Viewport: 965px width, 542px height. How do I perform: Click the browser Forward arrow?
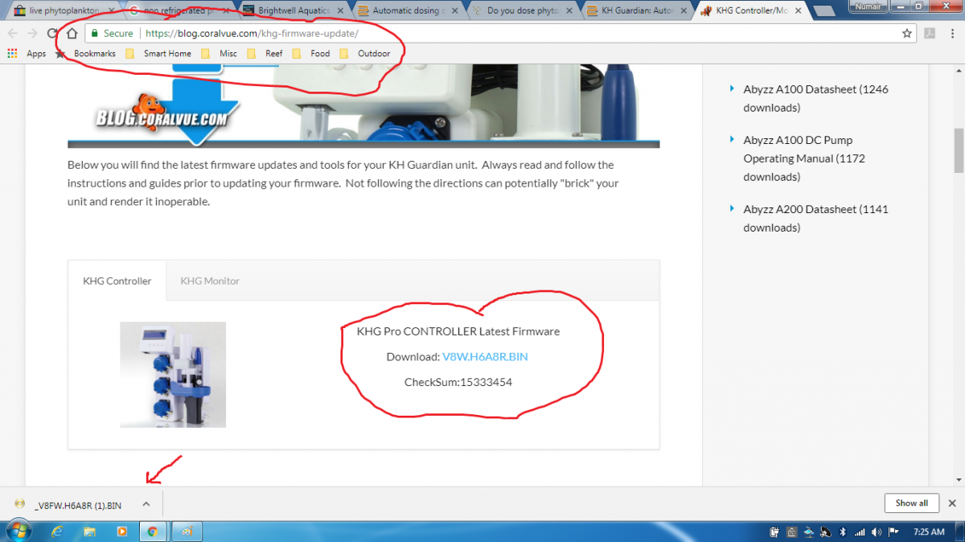32,34
